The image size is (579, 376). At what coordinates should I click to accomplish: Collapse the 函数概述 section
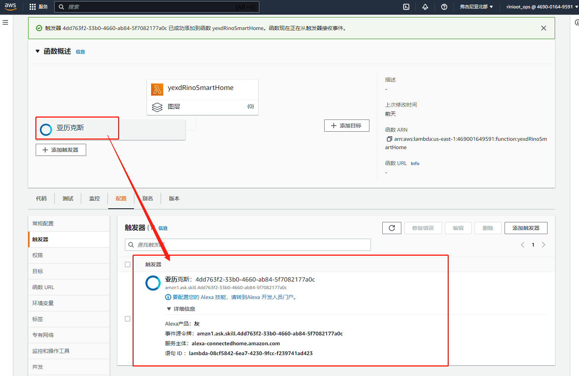pyautogui.click(x=38, y=51)
